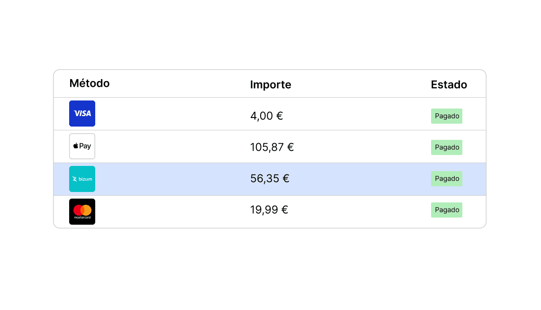541x310 pixels.
Task: Sort by the Método column header
Action: coord(90,83)
